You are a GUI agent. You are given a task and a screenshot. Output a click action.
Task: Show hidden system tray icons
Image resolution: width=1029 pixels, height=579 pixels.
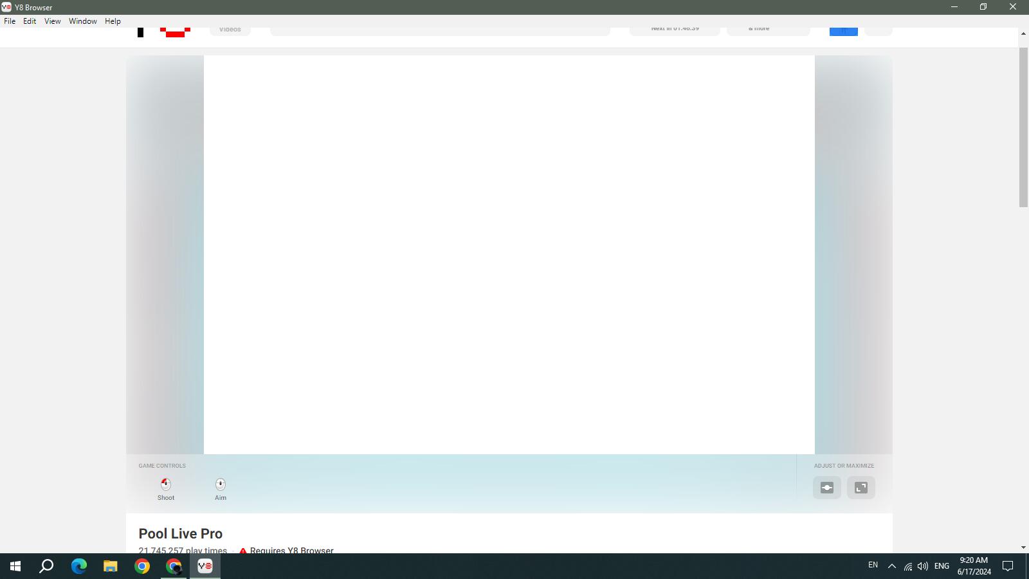(x=891, y=566)
